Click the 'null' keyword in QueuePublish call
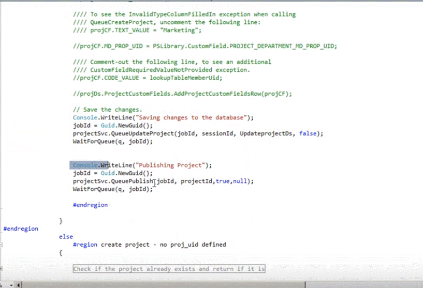423x288 pixels. pyautogui.click(x=240, y=181)
